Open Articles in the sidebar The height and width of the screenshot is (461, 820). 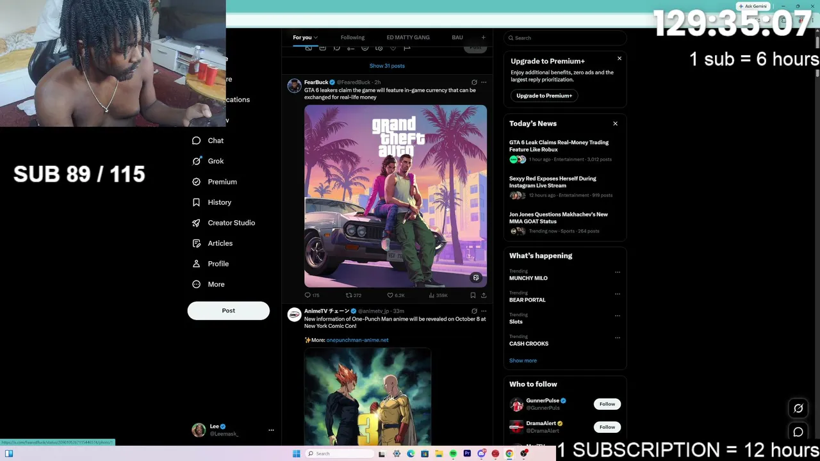213,243
